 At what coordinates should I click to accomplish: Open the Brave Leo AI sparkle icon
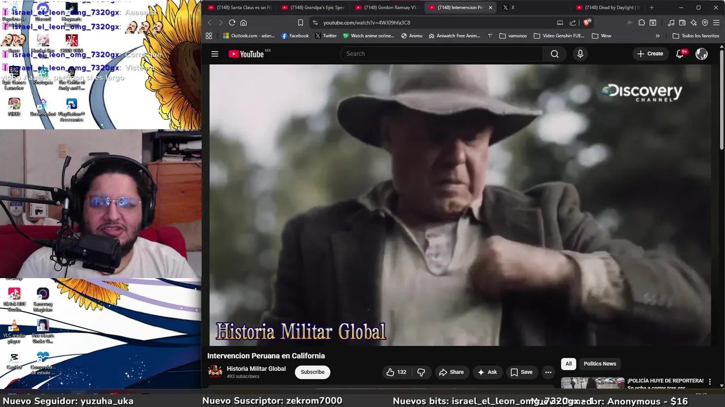(694, 23)
